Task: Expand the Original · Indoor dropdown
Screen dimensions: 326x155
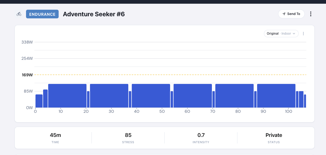Action: [281, 34]
